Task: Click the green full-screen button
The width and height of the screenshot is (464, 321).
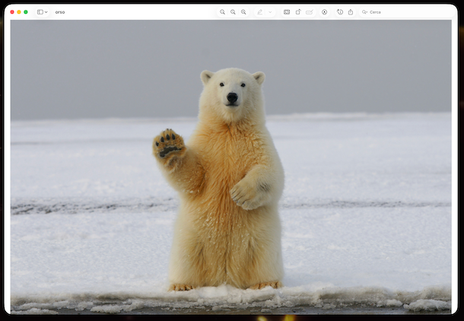Action: pyautogui.click(x=26, y=12)
